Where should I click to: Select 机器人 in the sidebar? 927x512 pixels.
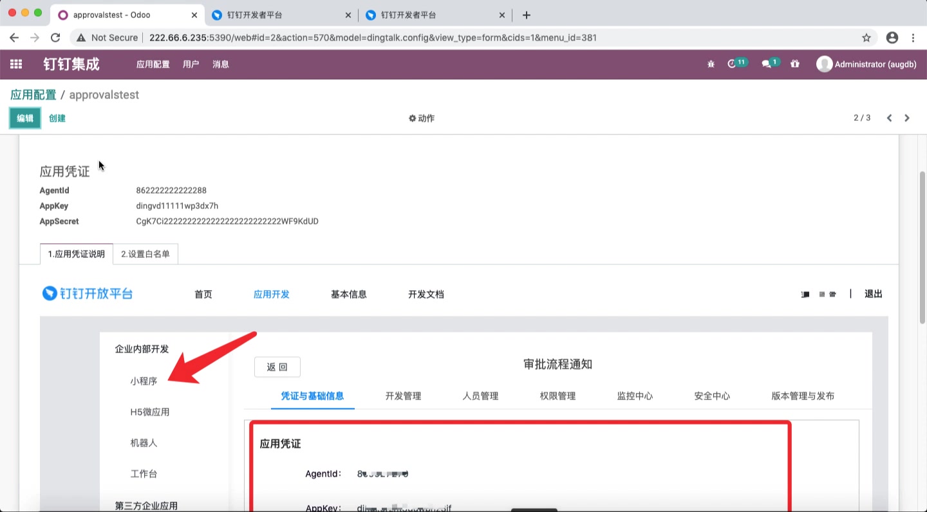coord(144,443)
